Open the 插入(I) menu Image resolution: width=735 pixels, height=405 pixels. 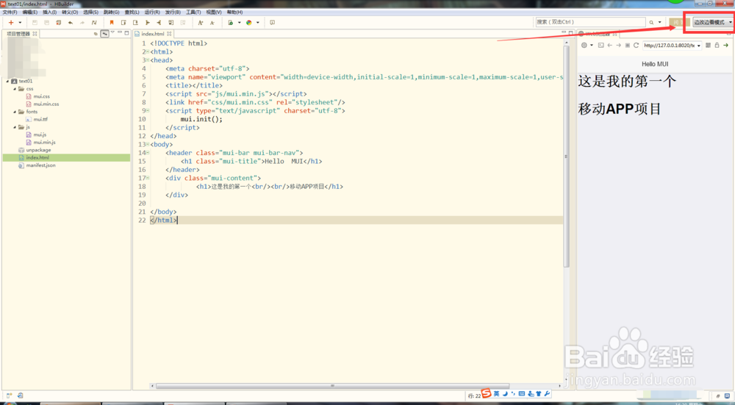[x=50, y=12]
